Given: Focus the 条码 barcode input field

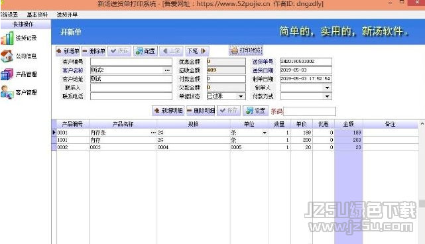Looking at the screenshot, I should click(x=310, y=111).
